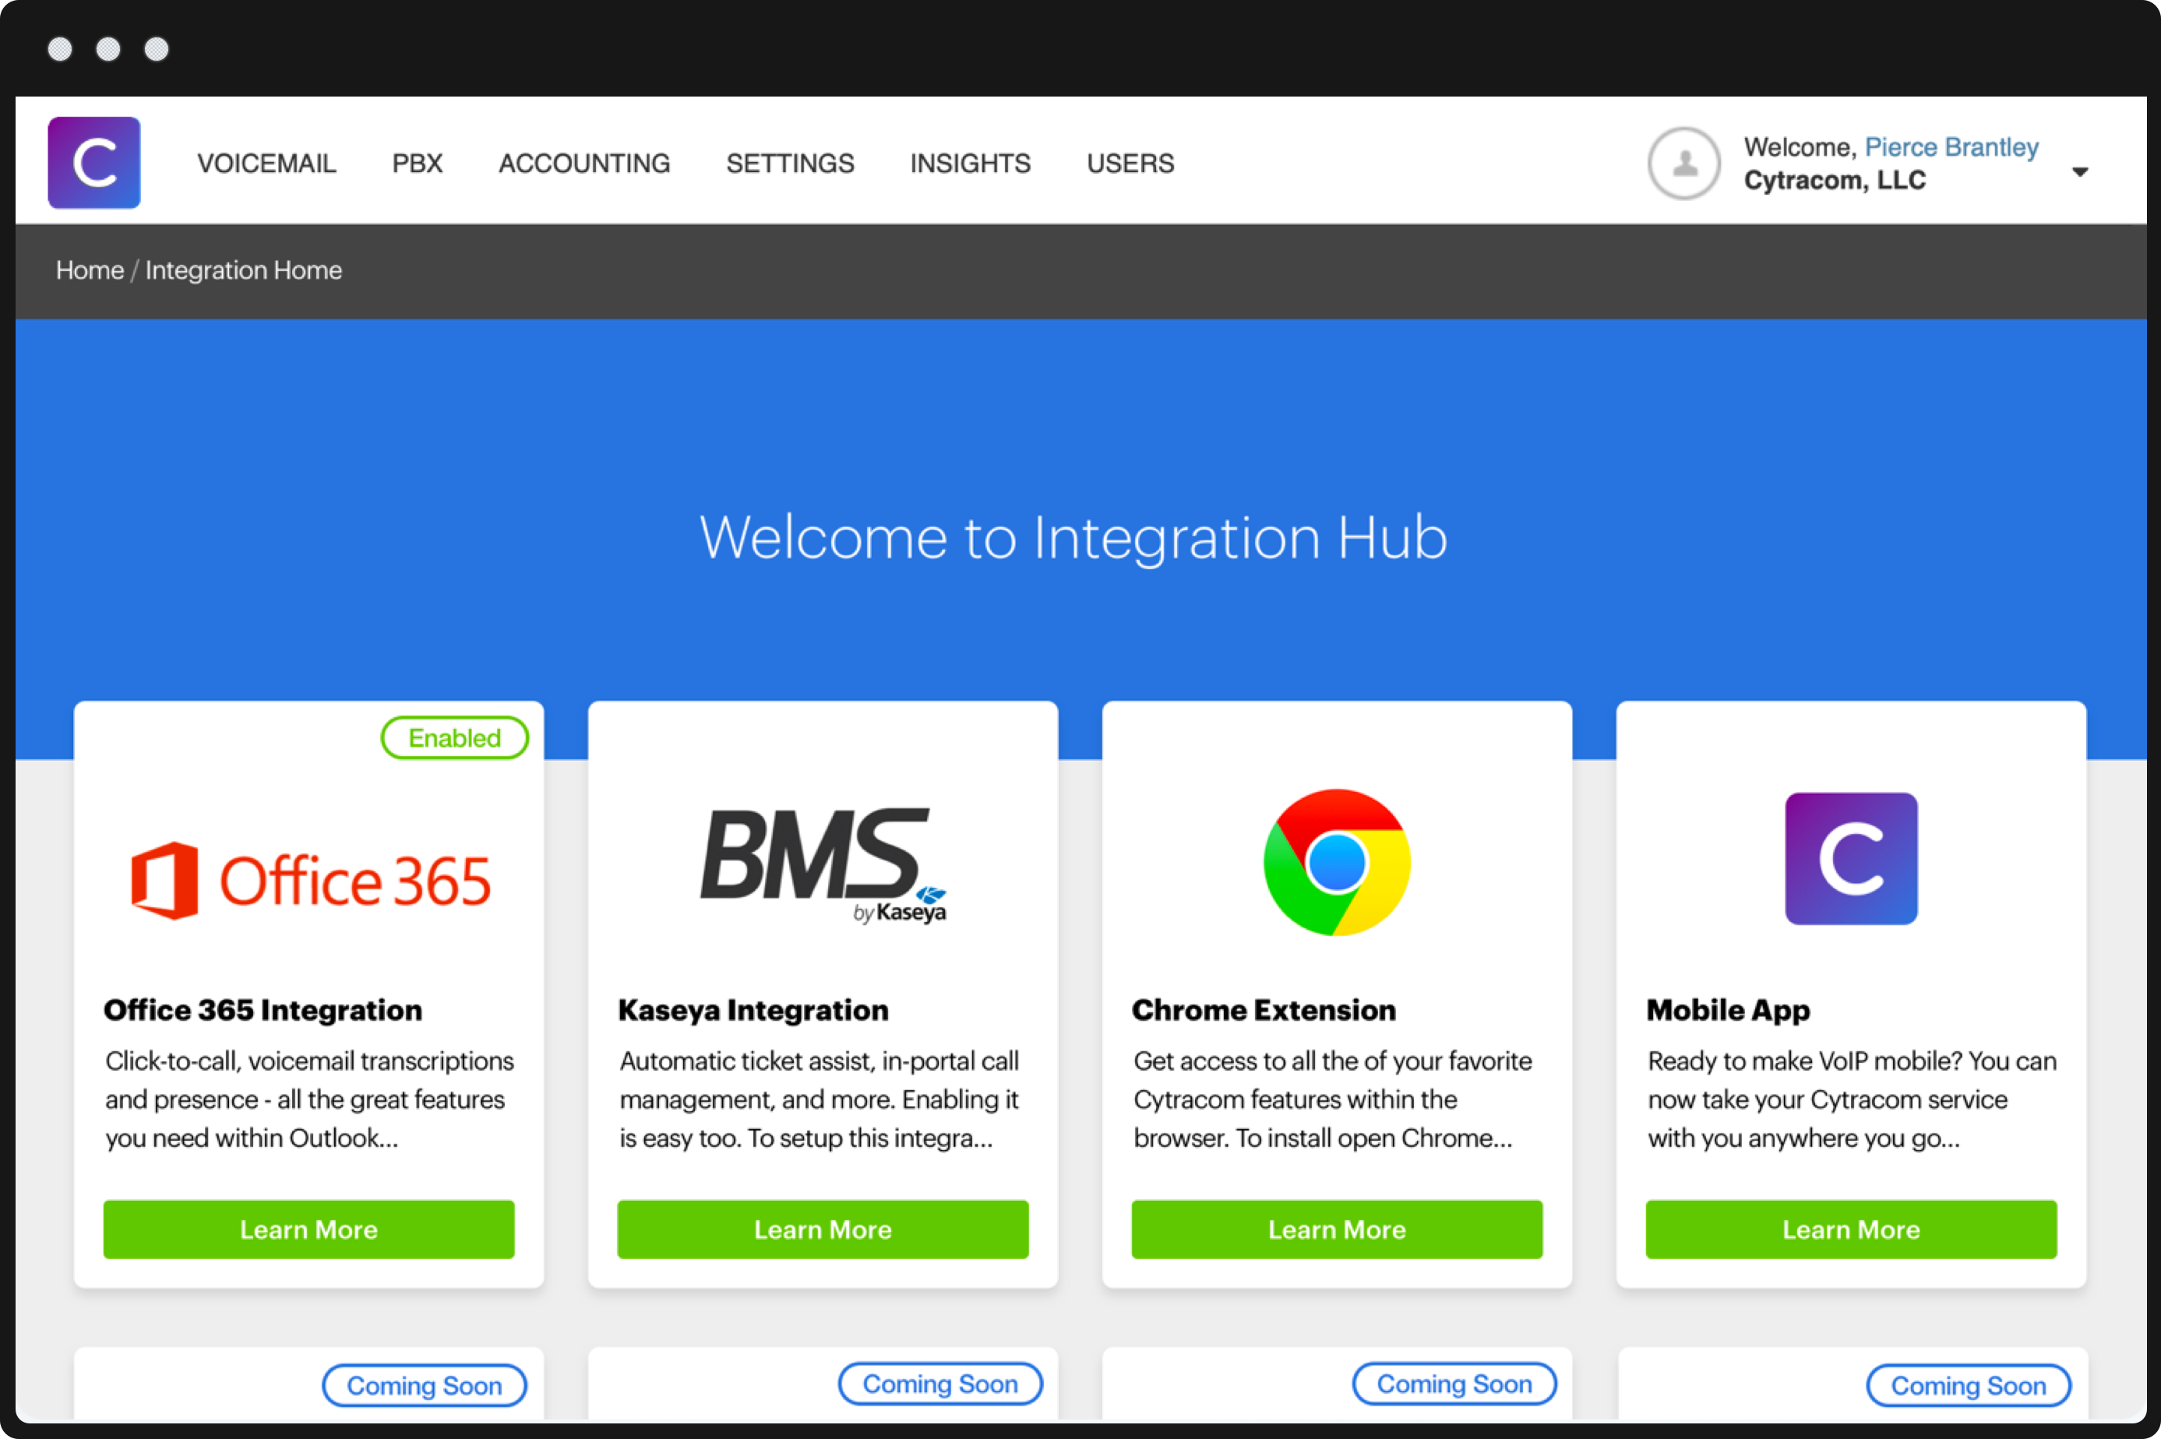Click the Cytracom purple C logo
This screenshot has height=1439, width=2161.
(x=93, y=163)
